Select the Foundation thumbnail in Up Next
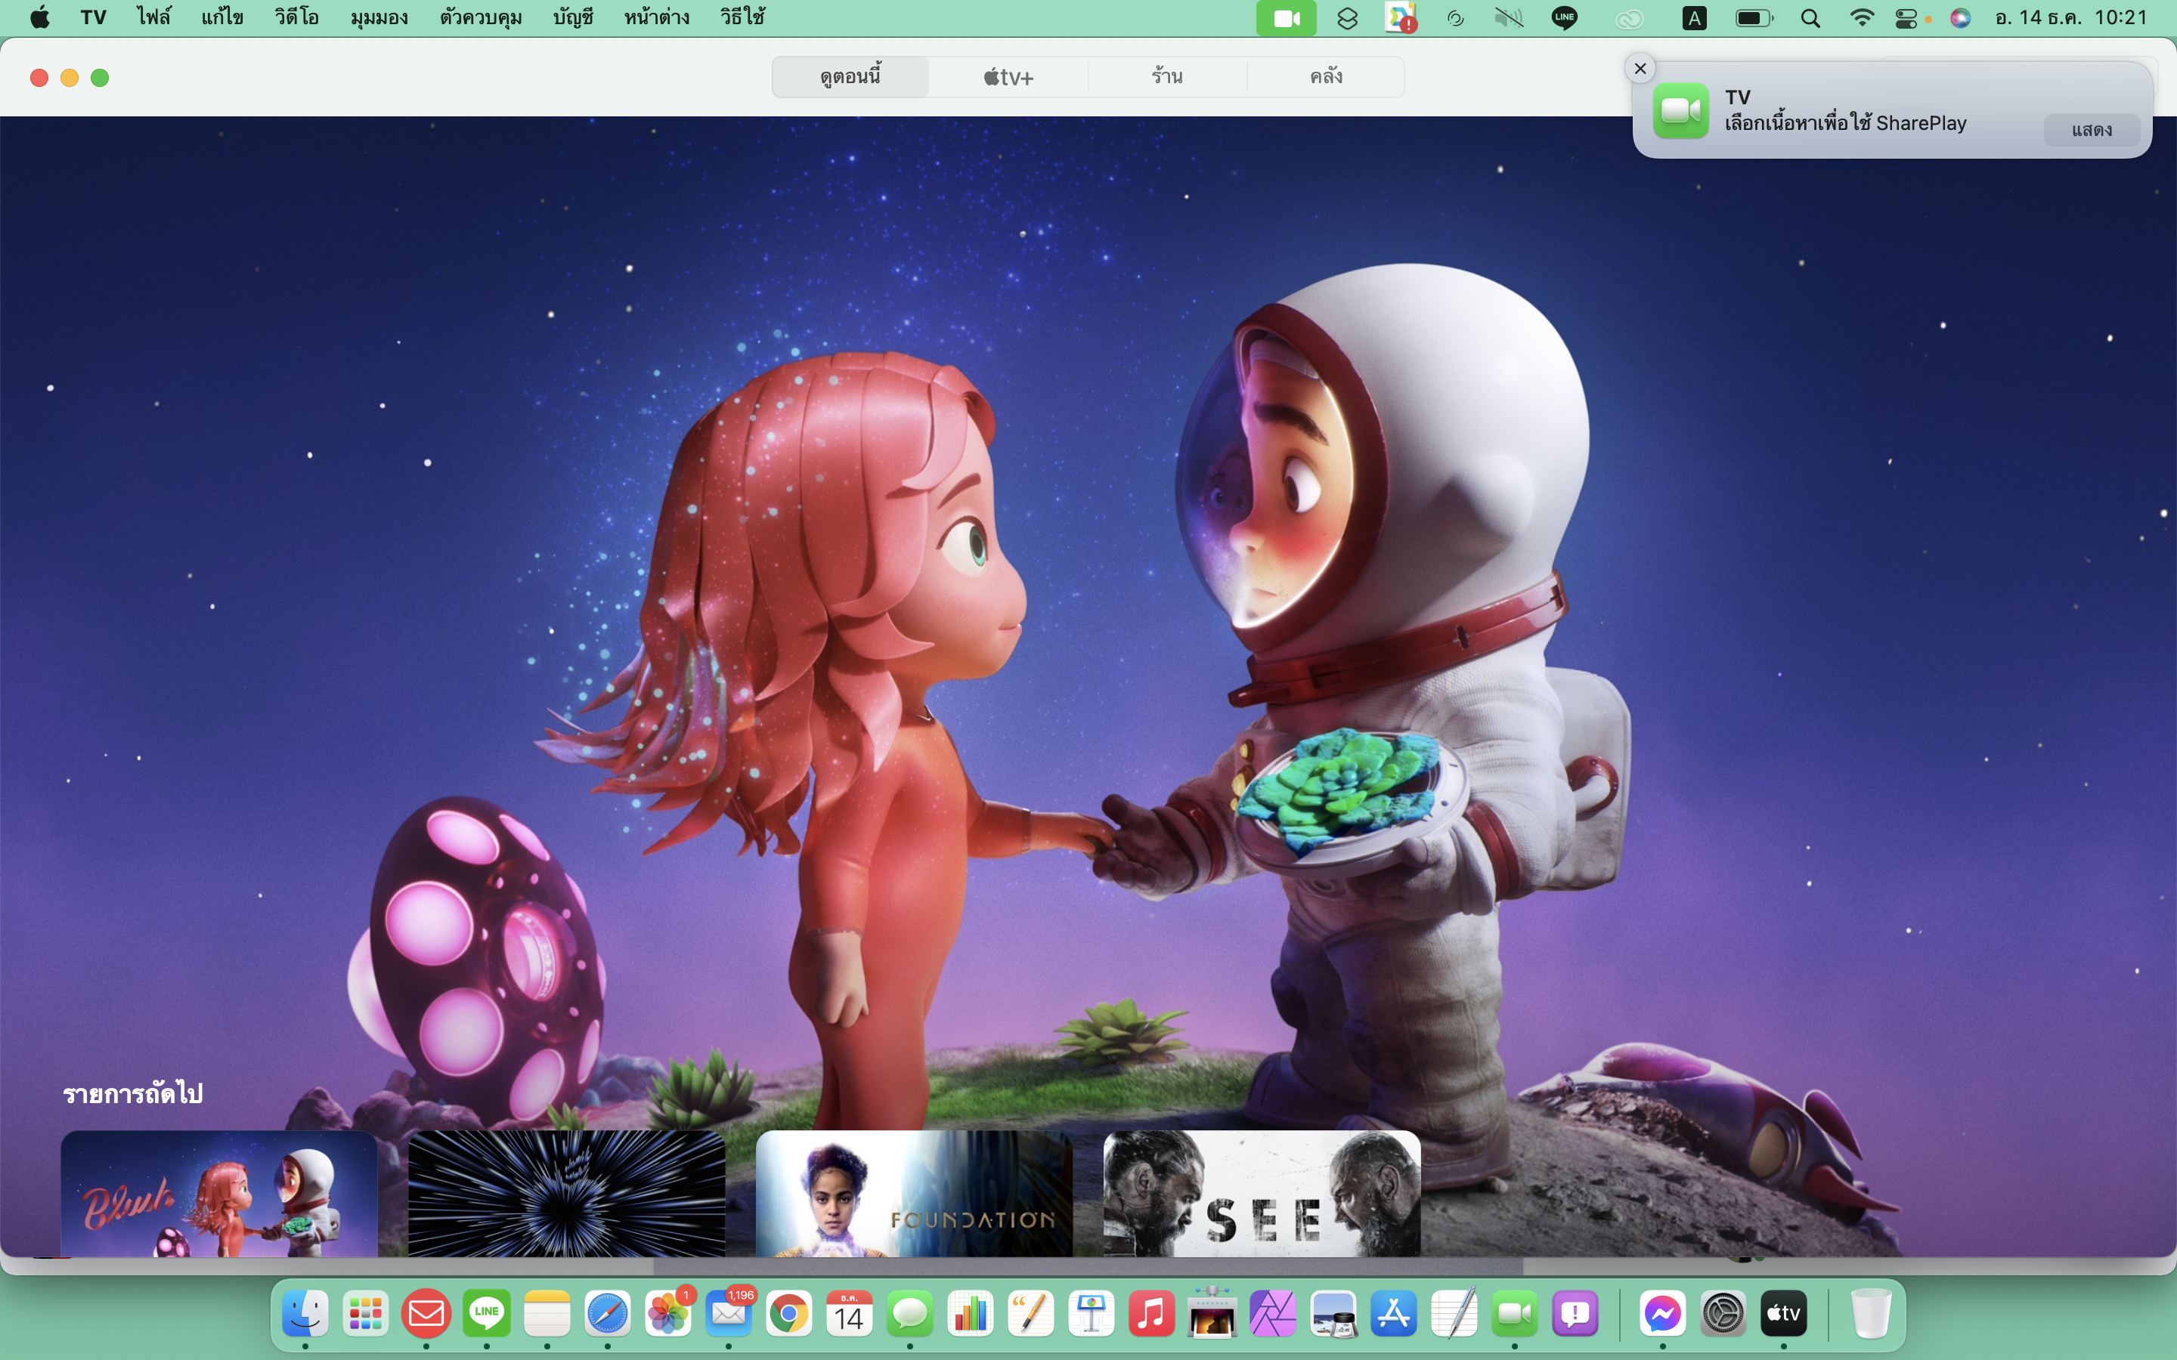Viewport: 2177px width, 1360px height. (914, 1194)
